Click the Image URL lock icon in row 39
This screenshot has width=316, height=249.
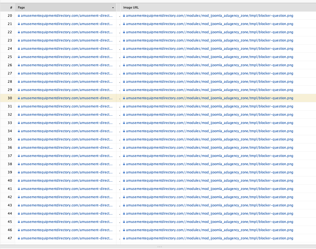(124, 172)
